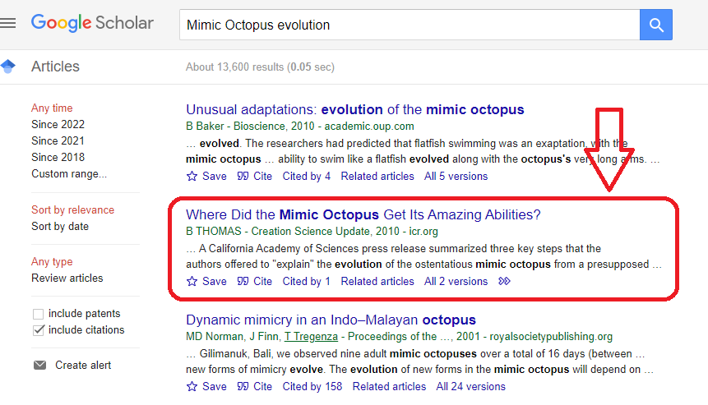Click the search query input field

pos(409,25)
